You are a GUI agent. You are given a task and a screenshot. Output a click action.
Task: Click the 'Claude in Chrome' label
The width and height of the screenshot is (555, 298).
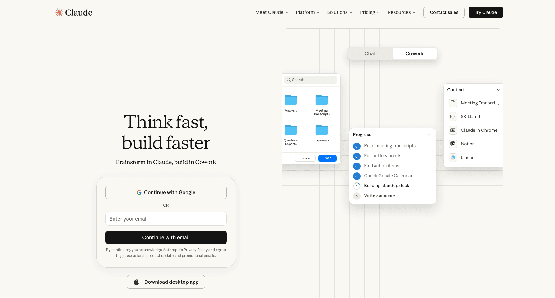click(479, 130)
